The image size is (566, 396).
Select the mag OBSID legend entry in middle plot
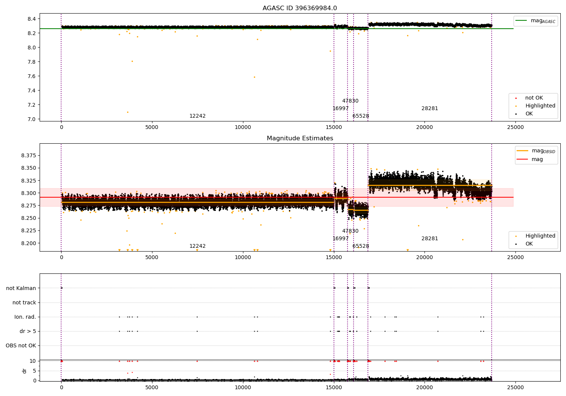tap(536, 151)
